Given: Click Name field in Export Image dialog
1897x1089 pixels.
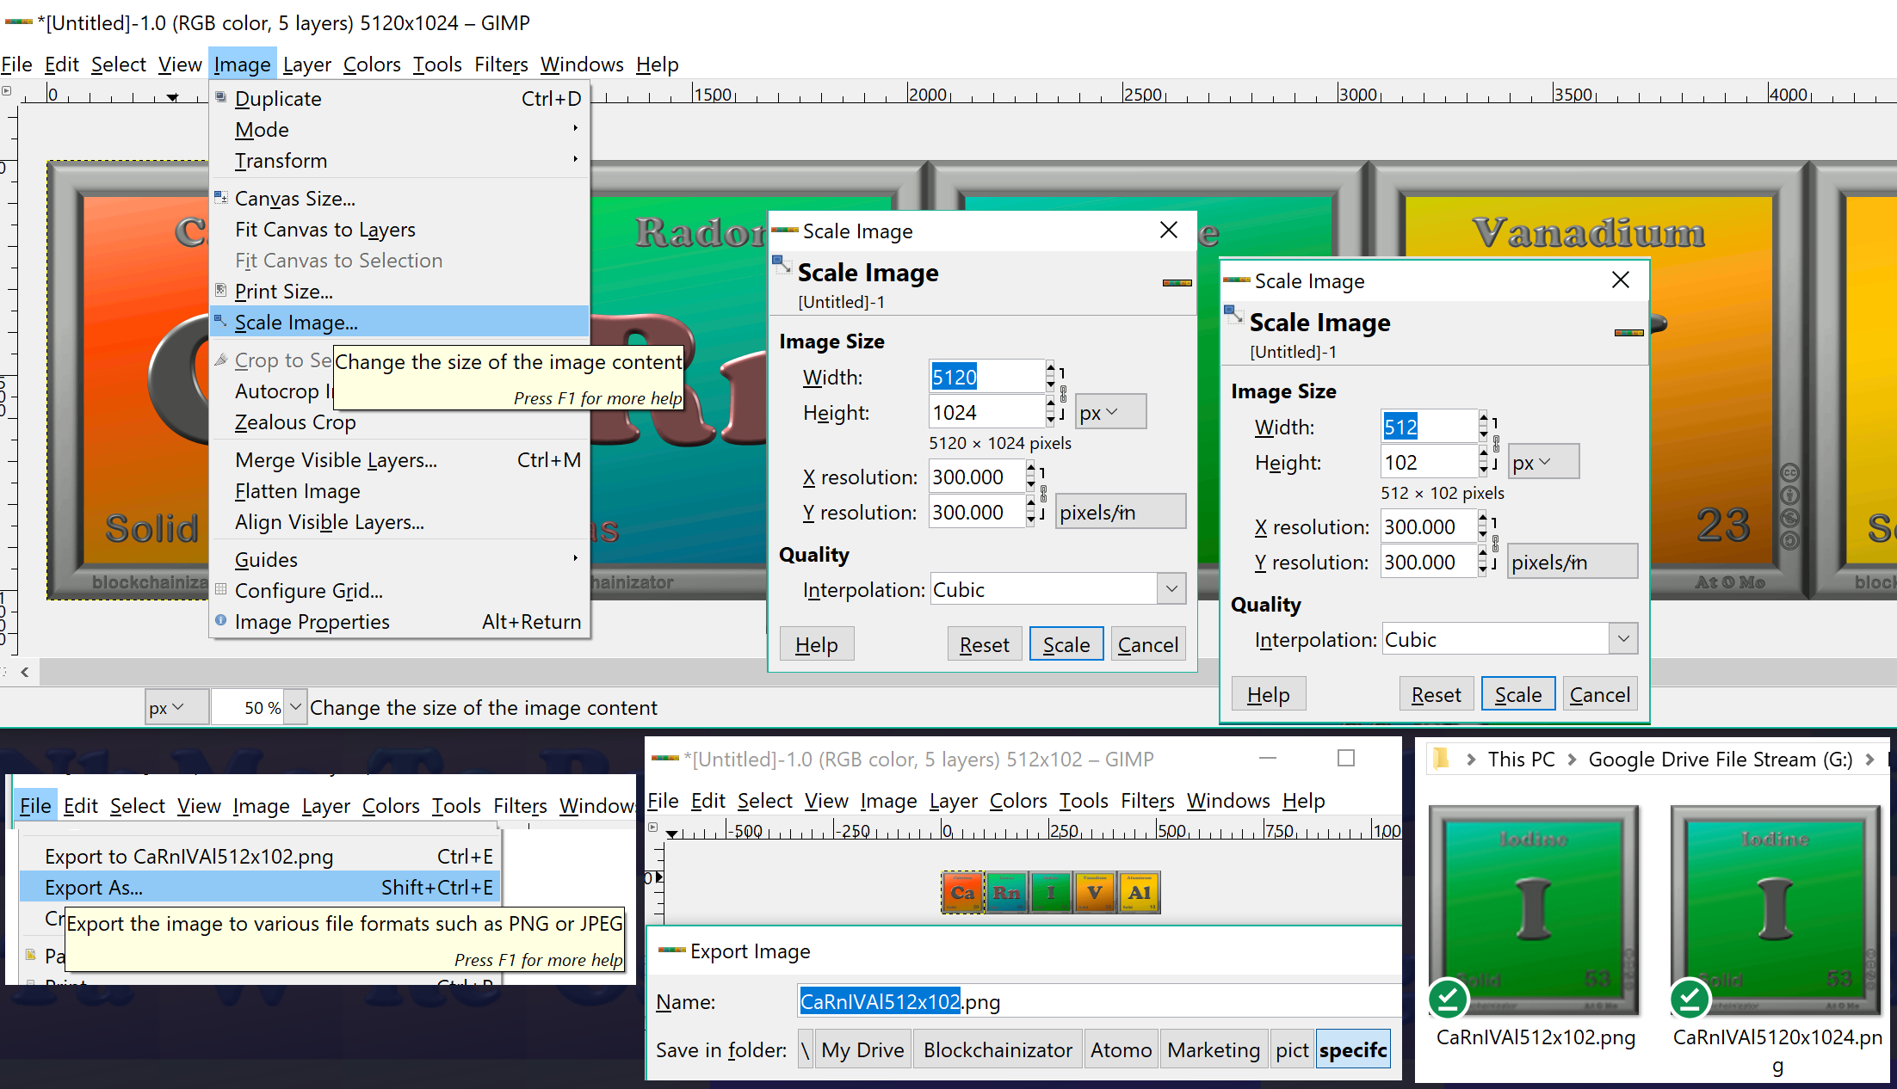Looking at the screenshot, I should [1098, 1001].
